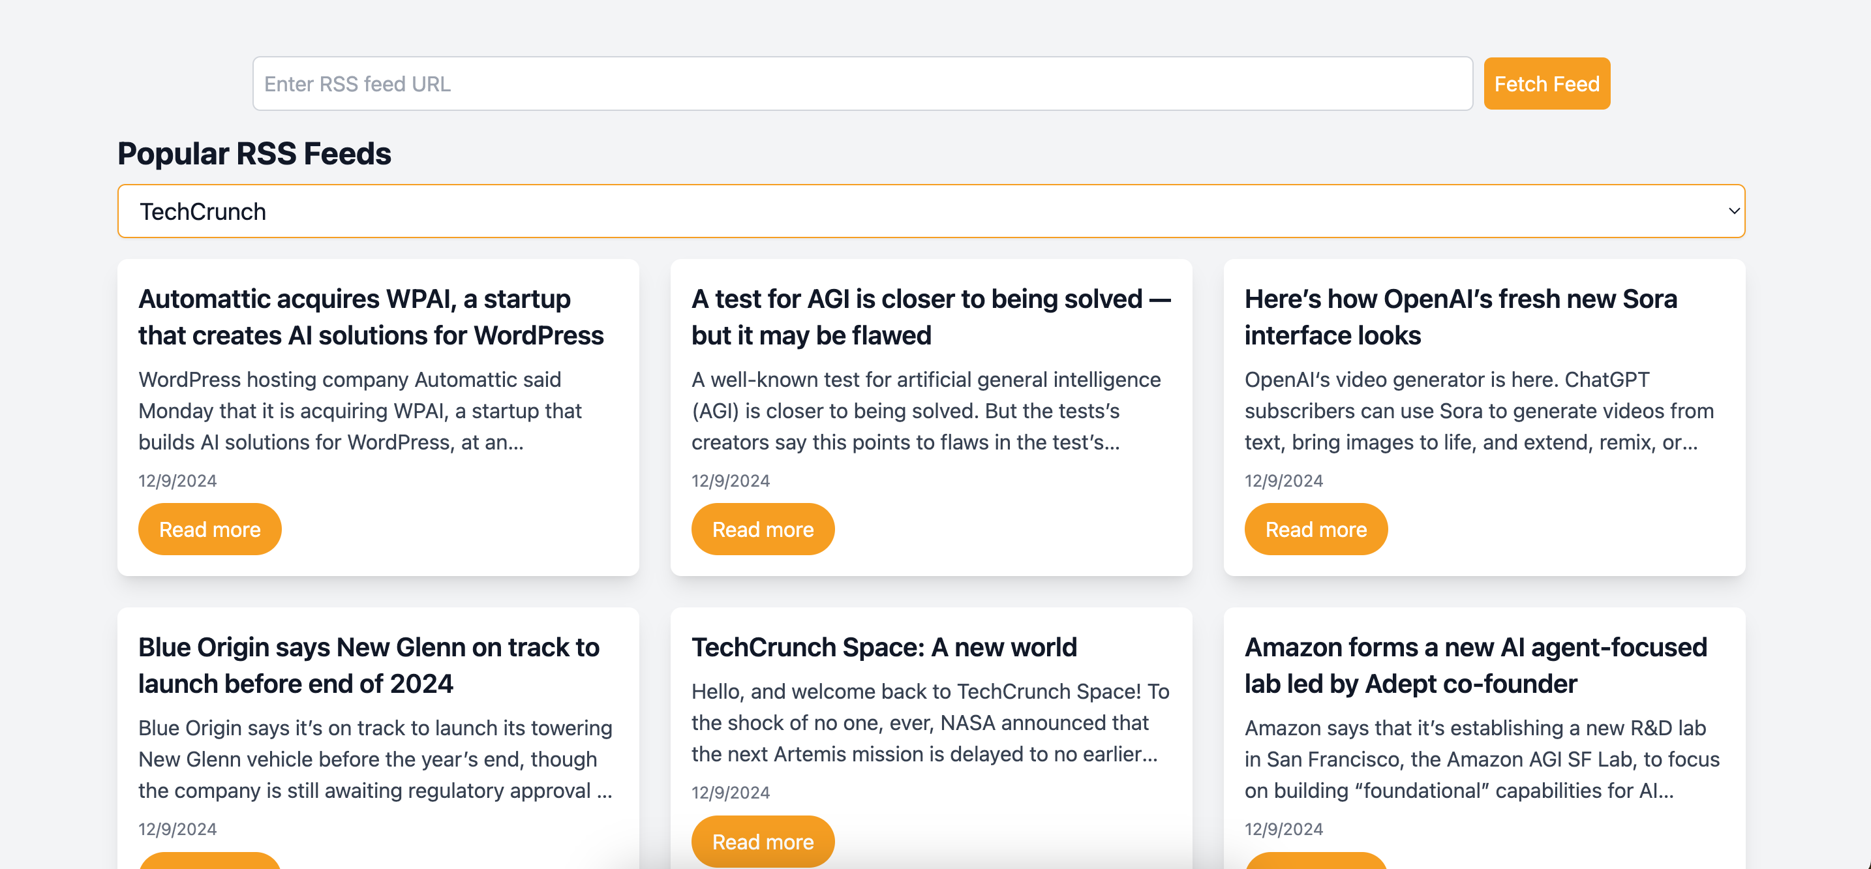Viewport: 1871px width, 869px height.
Task: Click the TechCrunch Space: A new world headline
Action: click(883, 647)
